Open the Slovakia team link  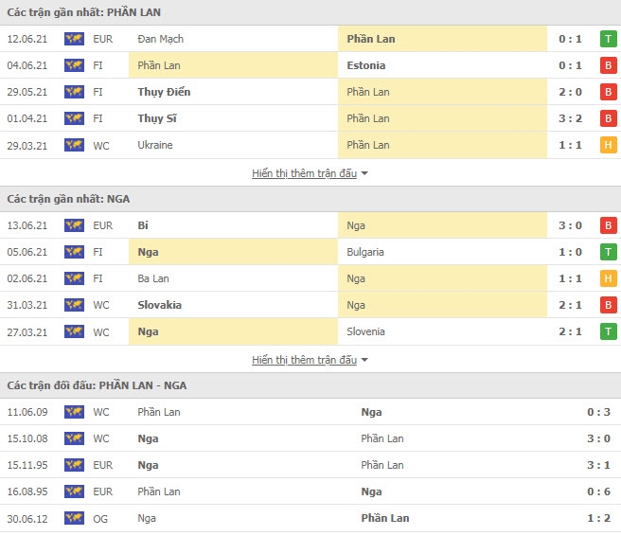pos(160,305)
